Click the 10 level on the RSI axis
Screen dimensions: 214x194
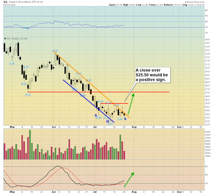[x=206, y=33]
